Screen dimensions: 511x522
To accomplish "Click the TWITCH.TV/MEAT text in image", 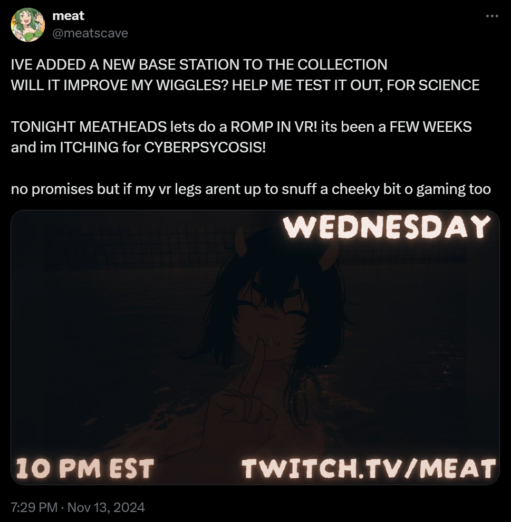I will click(369, 468).
